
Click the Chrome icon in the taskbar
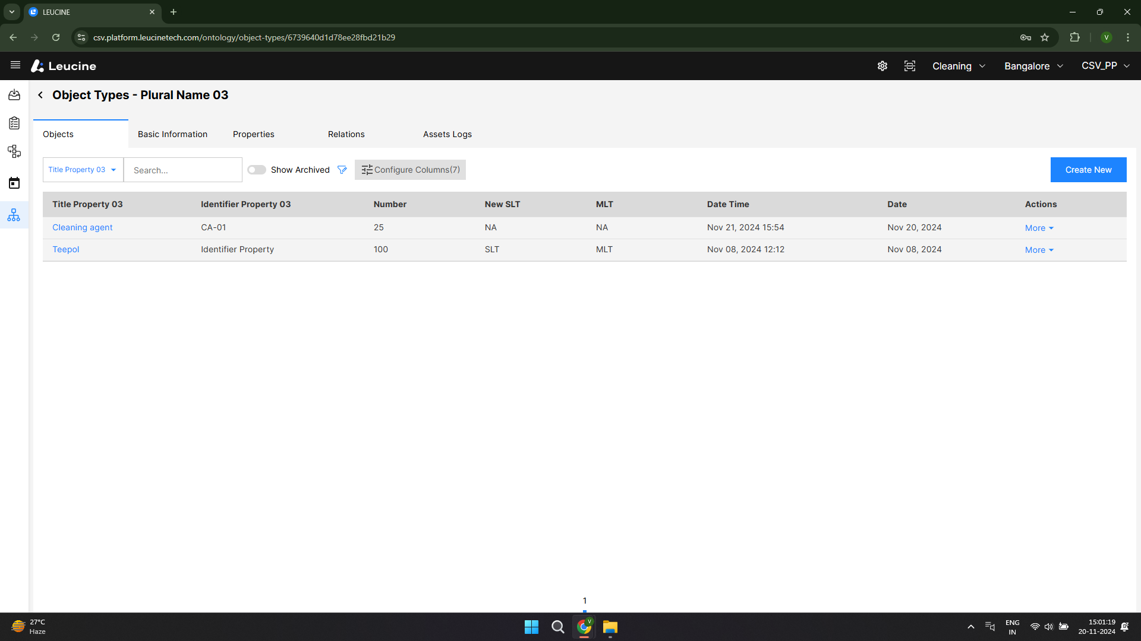point(584,627)
